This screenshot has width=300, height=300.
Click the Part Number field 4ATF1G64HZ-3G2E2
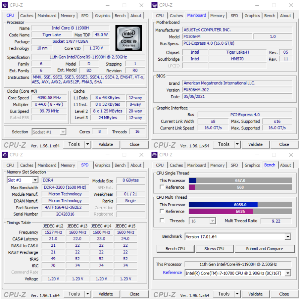pos(65,208)
